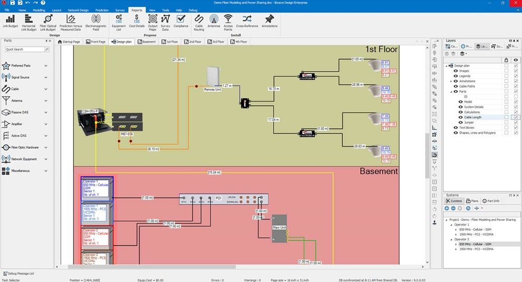
Task: Open the Cost Details report
Action: point(136,21)
